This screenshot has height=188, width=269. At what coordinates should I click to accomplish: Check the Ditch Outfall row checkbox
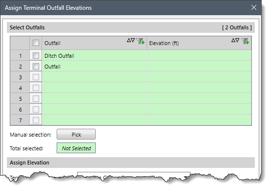coord(36,55)
